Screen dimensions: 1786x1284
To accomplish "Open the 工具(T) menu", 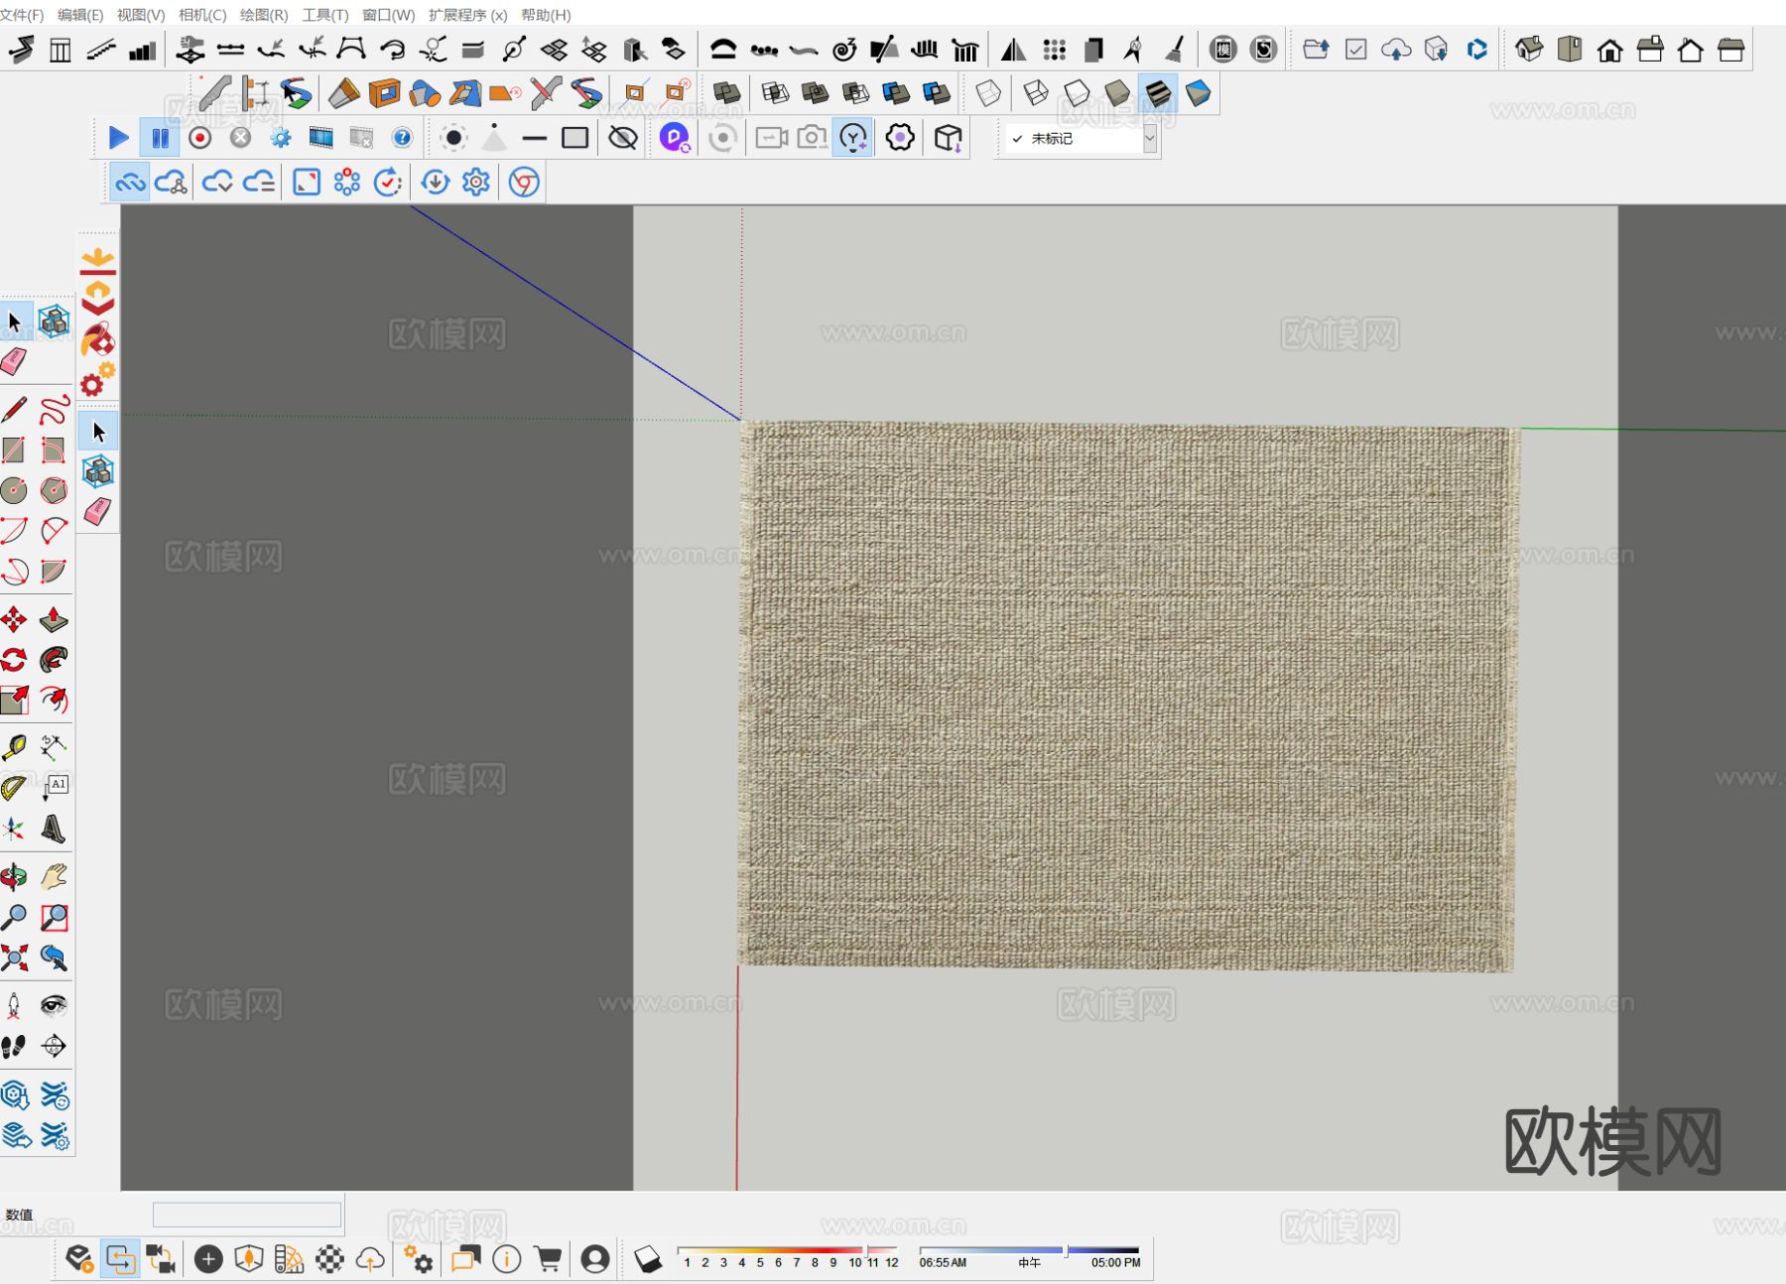I will 325,15.
